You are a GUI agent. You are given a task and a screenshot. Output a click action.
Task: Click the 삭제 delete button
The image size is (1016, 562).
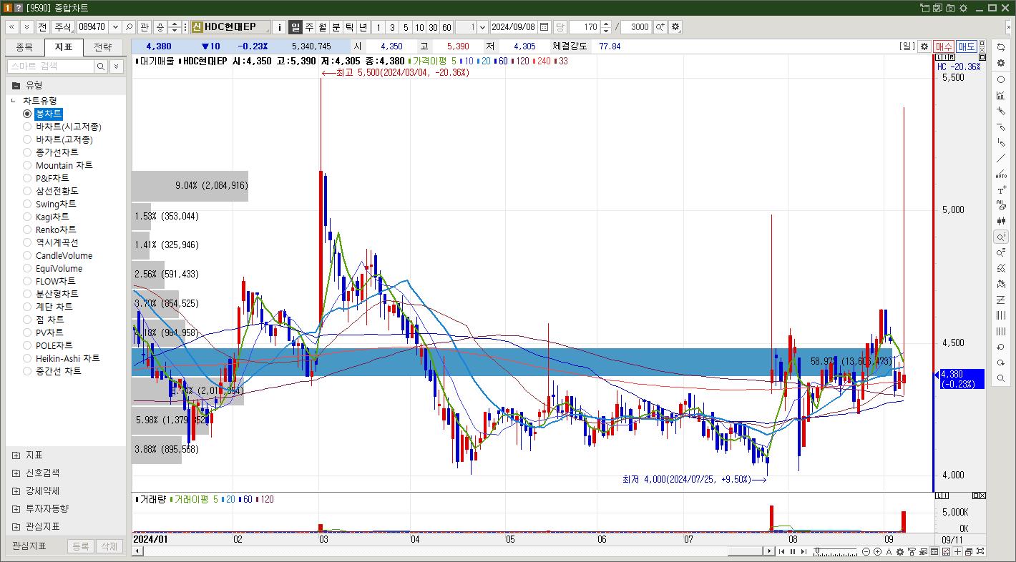(x=109, y=546)
